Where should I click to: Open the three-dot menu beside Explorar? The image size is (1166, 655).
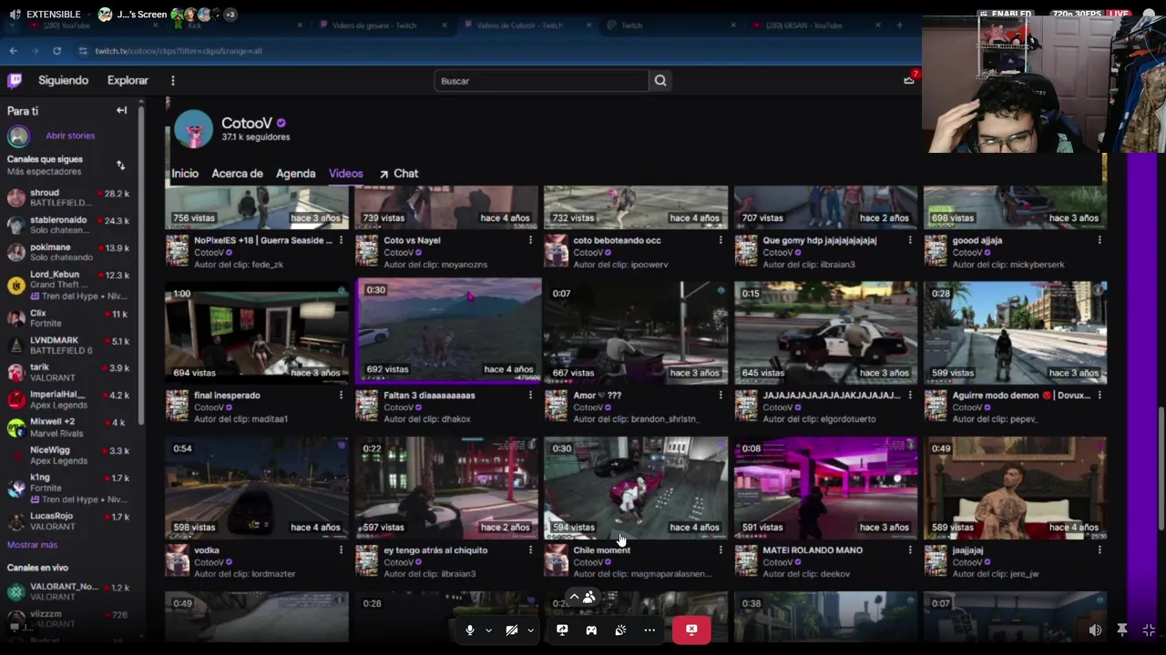point(172,80)
